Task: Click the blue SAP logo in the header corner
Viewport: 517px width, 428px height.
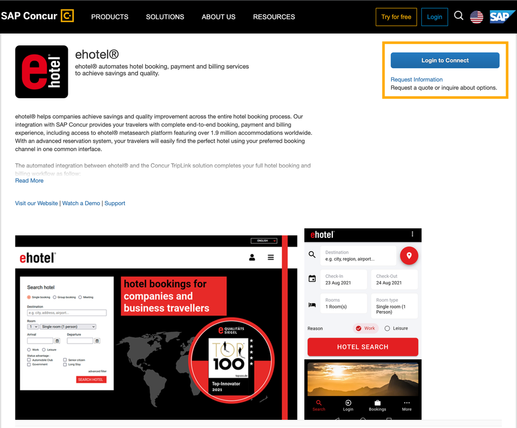Action: tap(502, 17)
